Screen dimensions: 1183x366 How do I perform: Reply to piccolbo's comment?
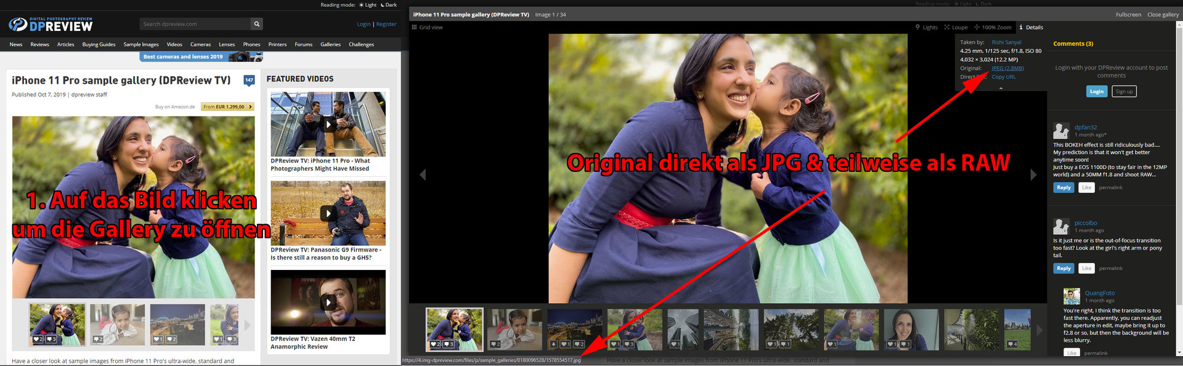pyautogui.click(x=1063, y=268)
